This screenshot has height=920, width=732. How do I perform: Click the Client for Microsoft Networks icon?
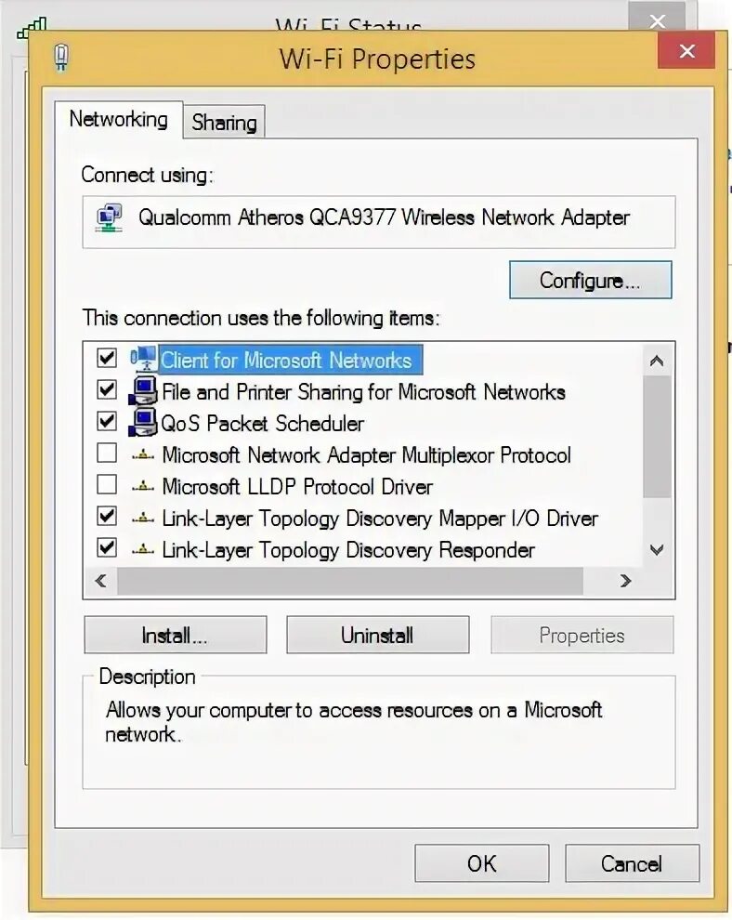143,359
